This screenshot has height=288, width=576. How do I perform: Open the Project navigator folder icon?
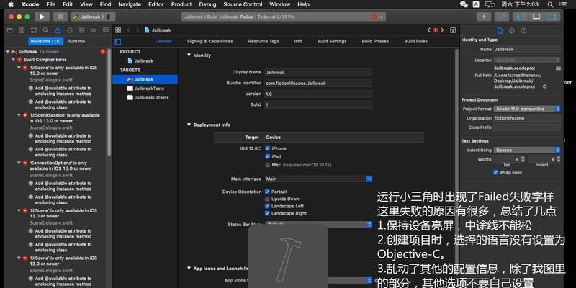pyautogui.click(x=10, y=30)
